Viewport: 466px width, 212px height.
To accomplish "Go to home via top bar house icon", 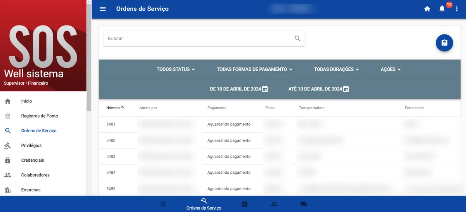I will (427, 9).
